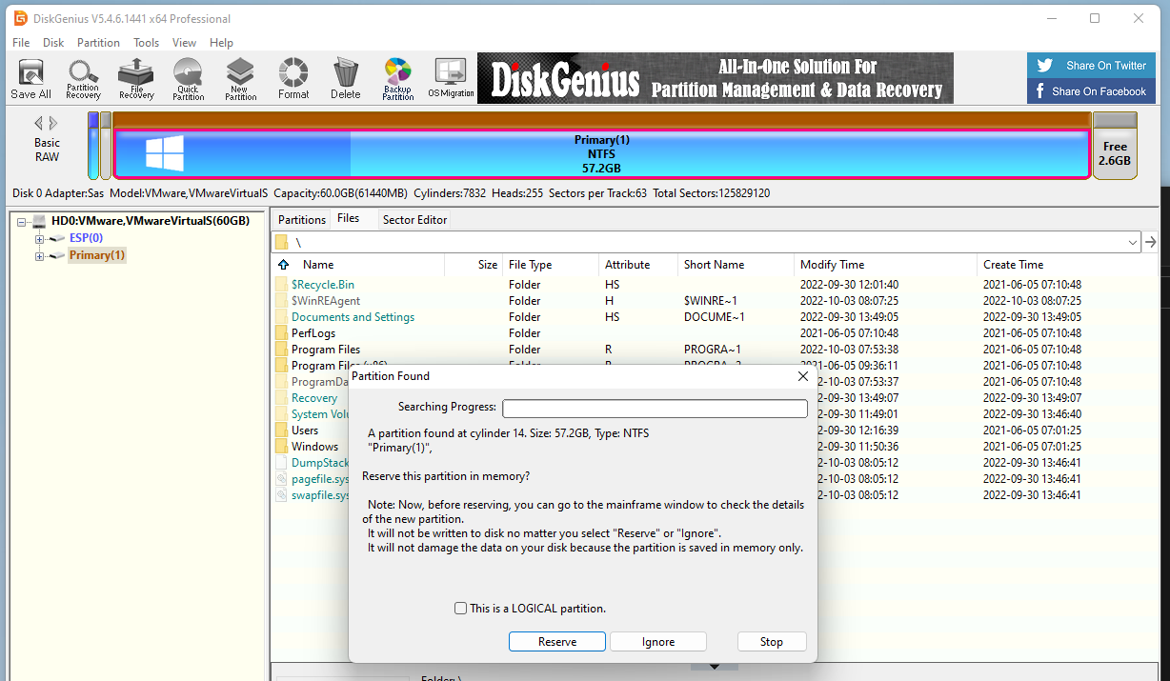Click the DiskGenius banner advertisement

(x=716, y=78)
